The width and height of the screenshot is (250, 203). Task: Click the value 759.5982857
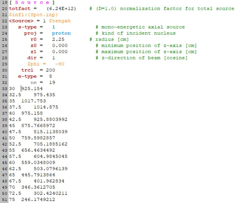point(38,138)
